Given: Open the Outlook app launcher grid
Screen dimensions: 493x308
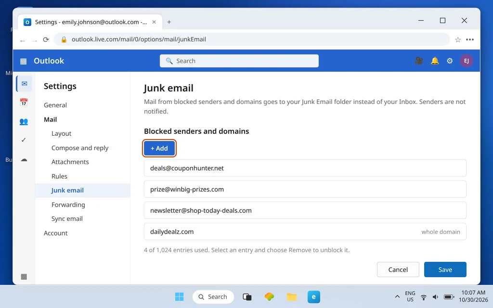Looking at the screenshot, I should pos(24,61).
